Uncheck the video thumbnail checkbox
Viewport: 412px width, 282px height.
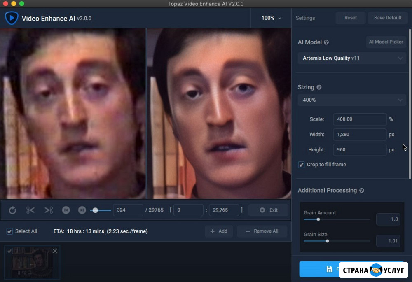tap(9, 251)
